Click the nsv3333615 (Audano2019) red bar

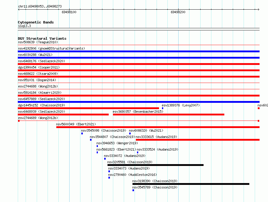click(198, 140)
